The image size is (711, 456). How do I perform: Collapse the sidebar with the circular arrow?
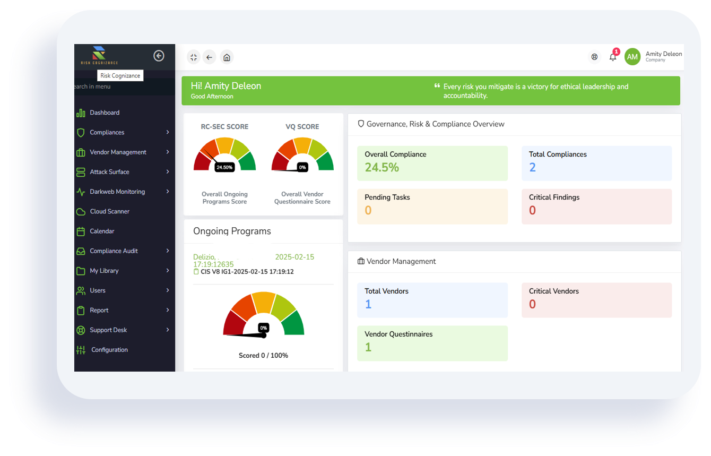pos(159,55)
